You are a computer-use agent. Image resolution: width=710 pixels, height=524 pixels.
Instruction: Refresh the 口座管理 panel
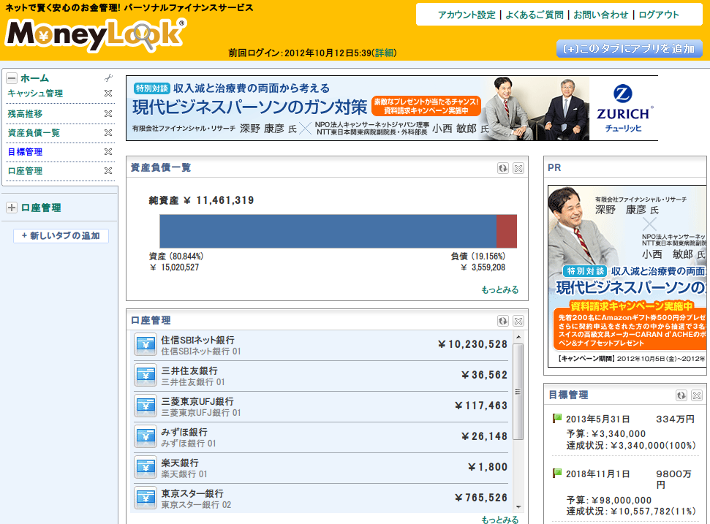(502, 321)
